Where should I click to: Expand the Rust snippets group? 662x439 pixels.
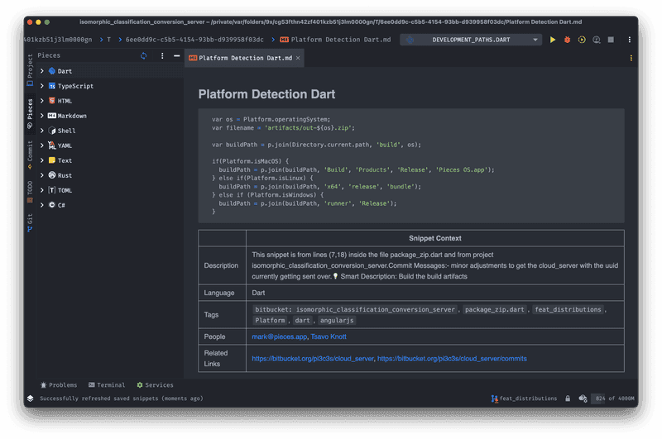pyautogui.click(x=42, y=175)
